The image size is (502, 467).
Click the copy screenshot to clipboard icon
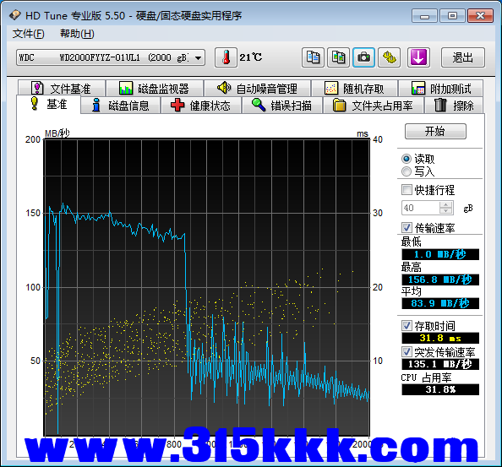(338, 57)
